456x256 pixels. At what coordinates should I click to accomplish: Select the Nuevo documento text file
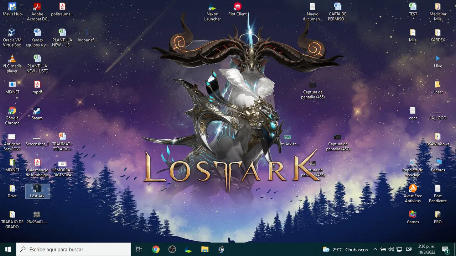pos(312,12)
